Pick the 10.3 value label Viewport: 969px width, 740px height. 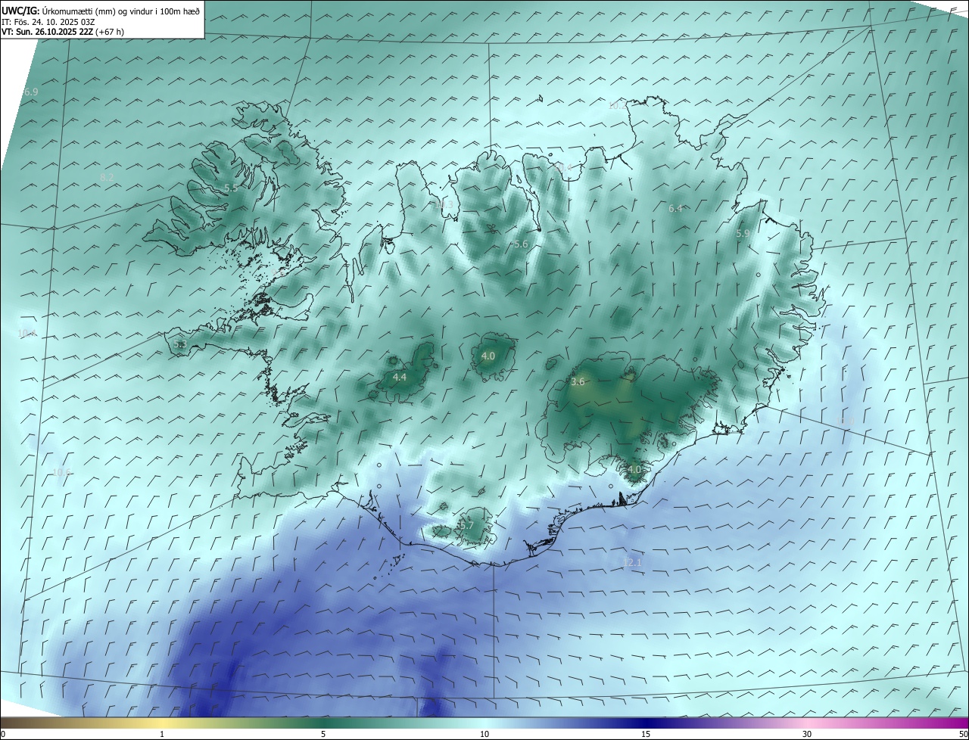click(444, 205)
